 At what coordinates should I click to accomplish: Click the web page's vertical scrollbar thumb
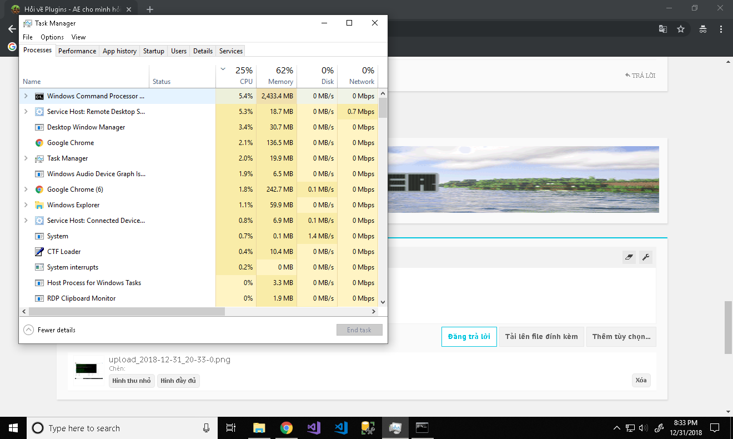click(x=728, y=328)
